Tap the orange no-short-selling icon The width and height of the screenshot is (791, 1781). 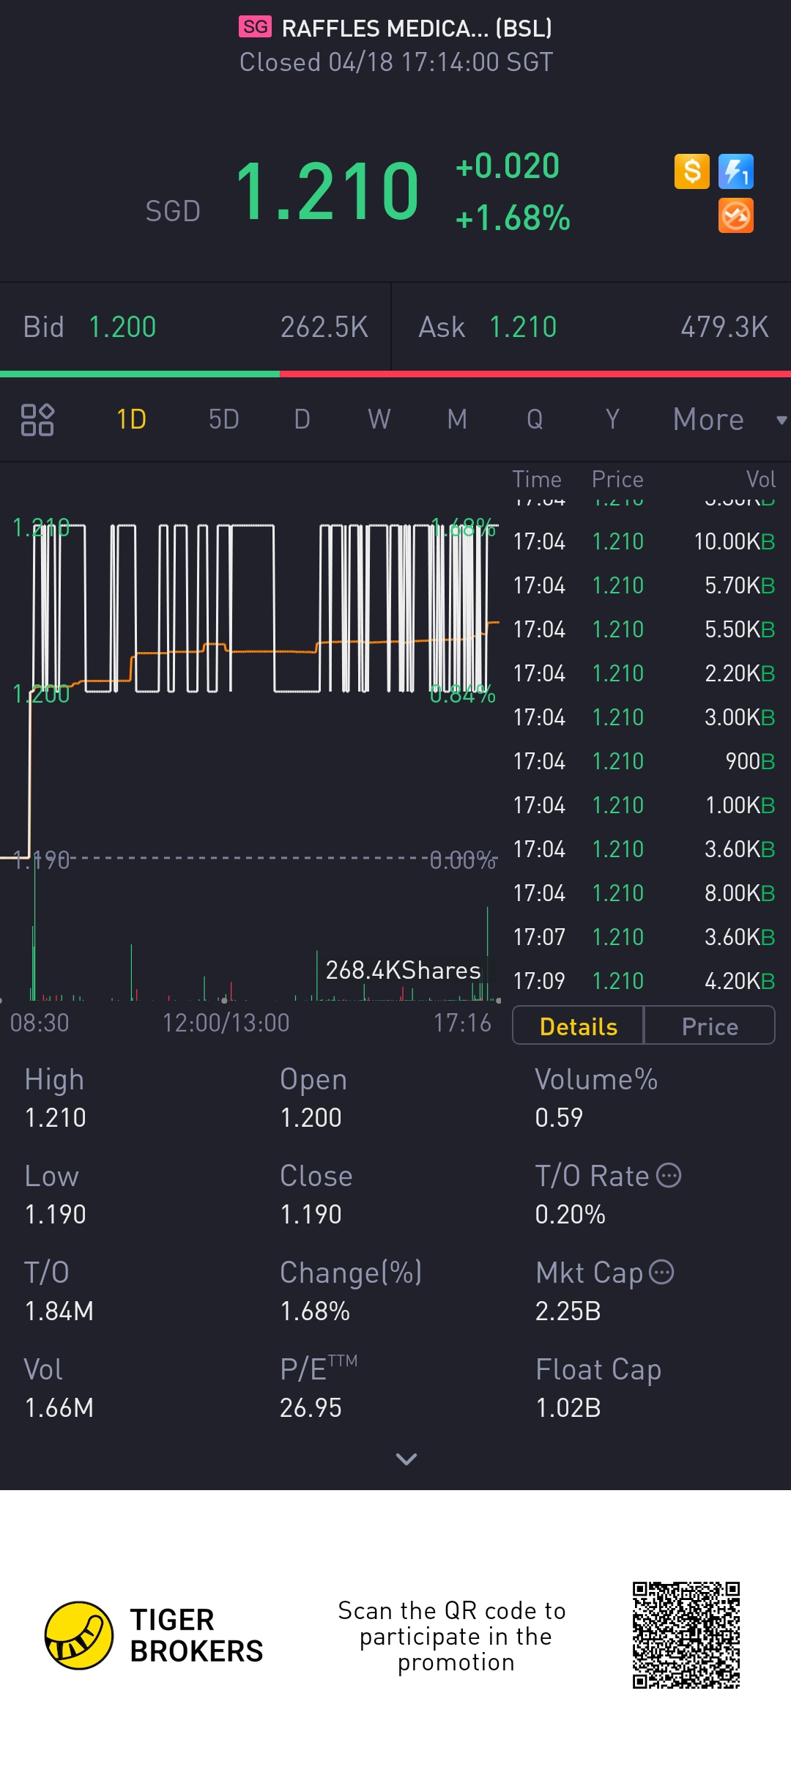(x=736, y=216)
